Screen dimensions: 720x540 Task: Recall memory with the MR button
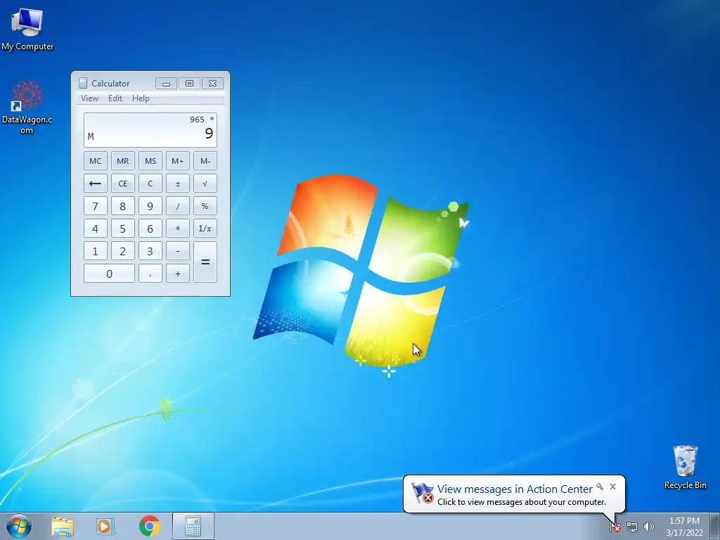[122, 161]
